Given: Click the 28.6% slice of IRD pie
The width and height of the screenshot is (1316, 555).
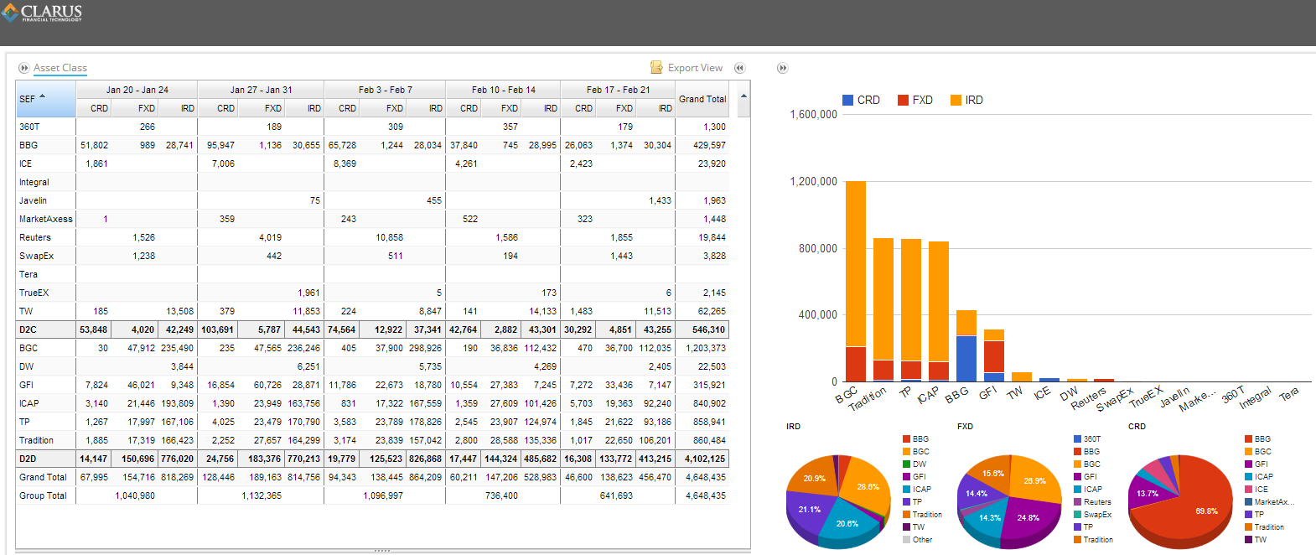Looking at the screenshot, I should point(868,486).
